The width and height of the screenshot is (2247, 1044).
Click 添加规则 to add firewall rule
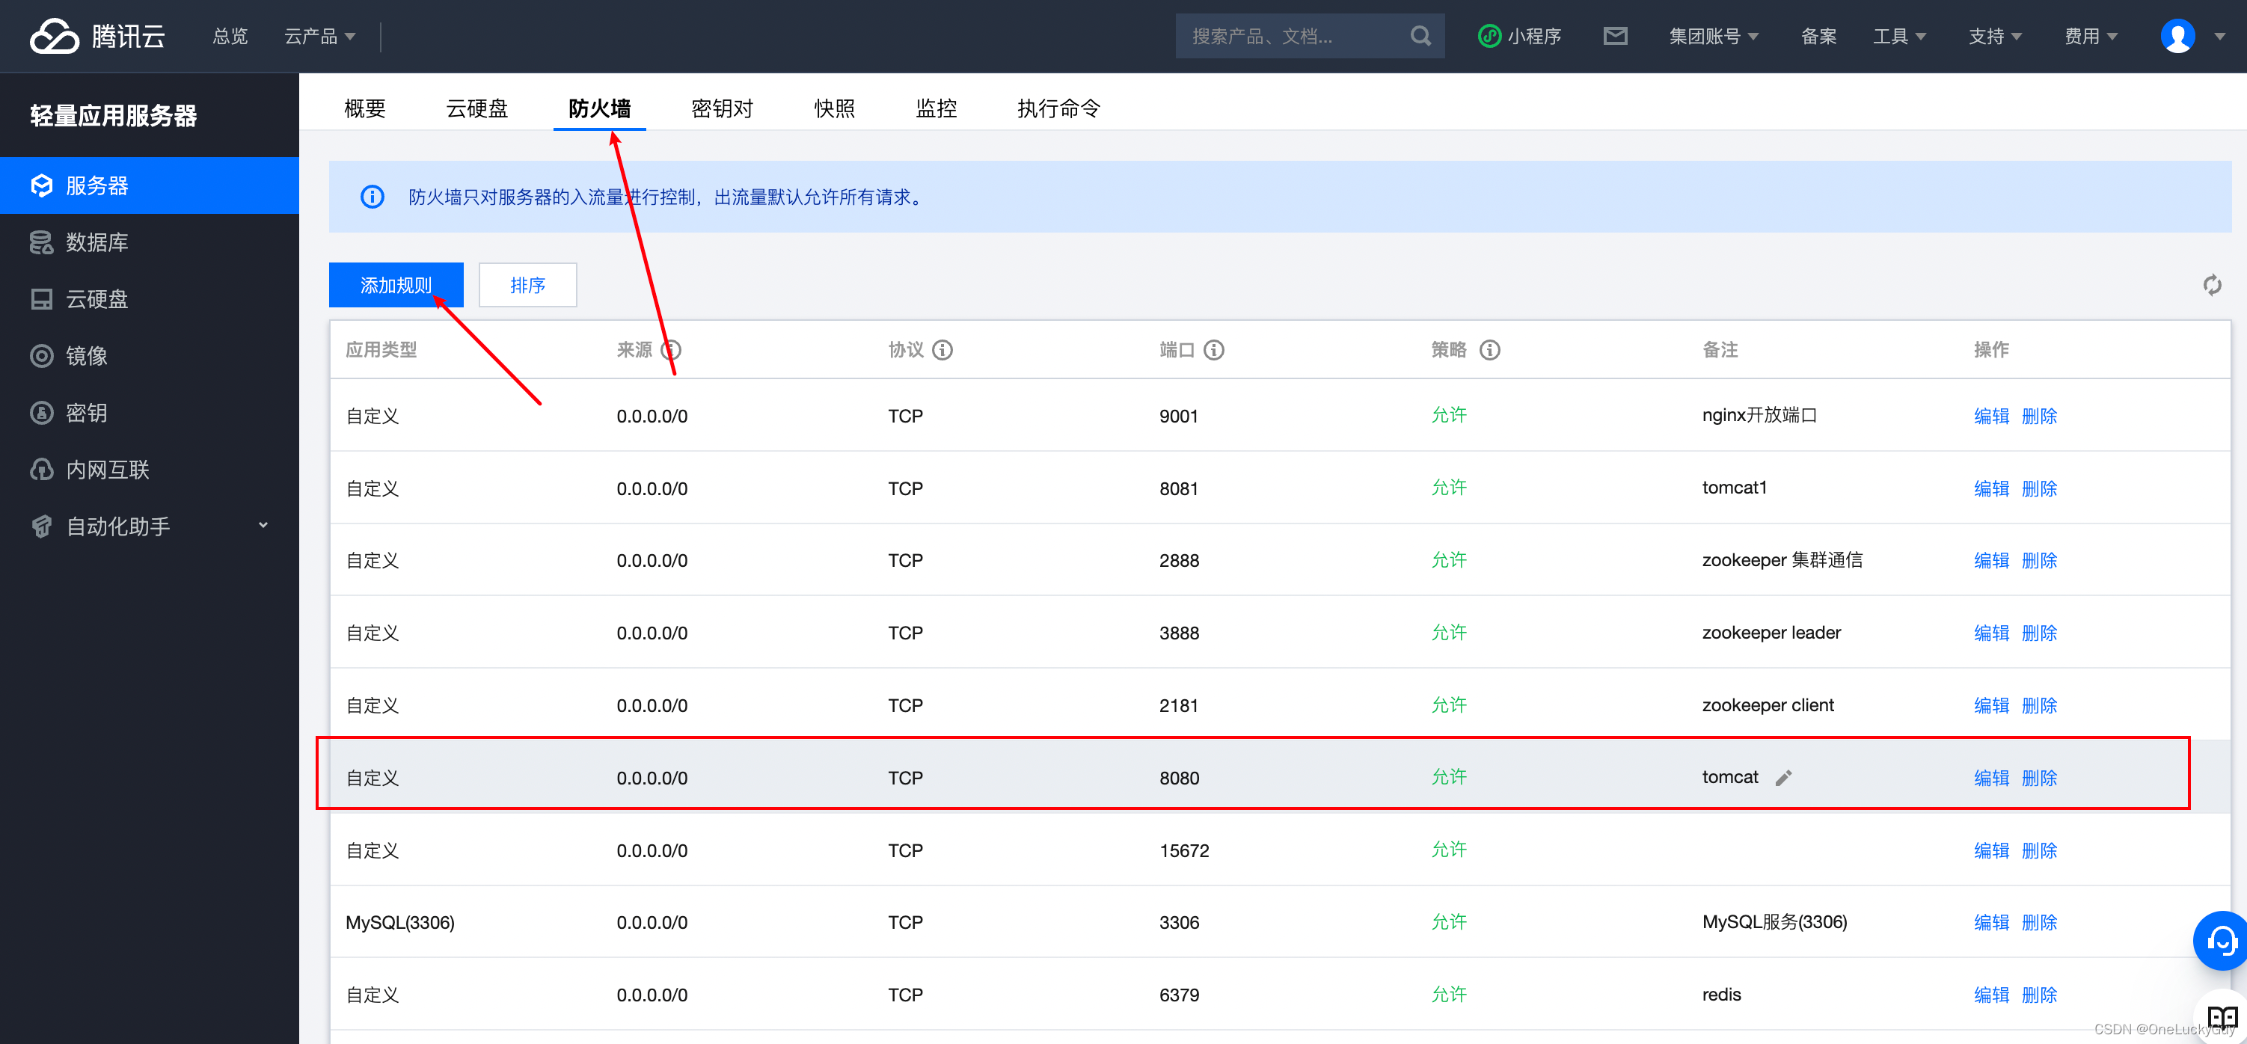397,283
